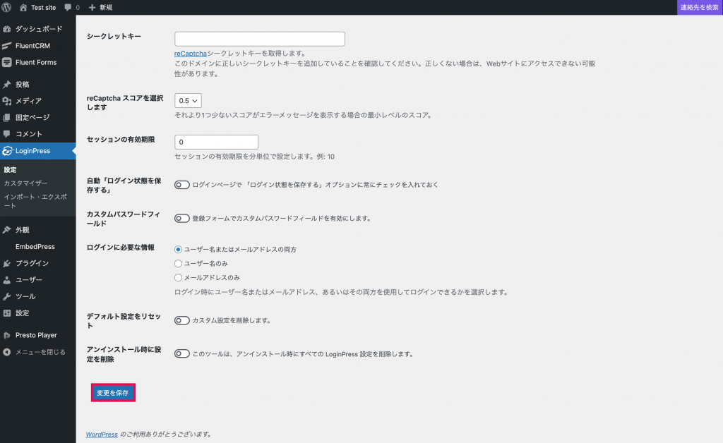Enable カスタムパスワードフィールド toggle
The image size is (723, 443).
point(181,218)
